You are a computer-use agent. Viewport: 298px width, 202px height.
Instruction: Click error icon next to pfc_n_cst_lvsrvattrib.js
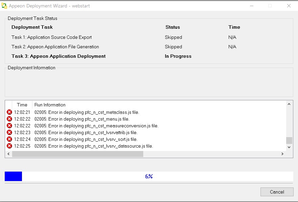click(x=9, y=132)
